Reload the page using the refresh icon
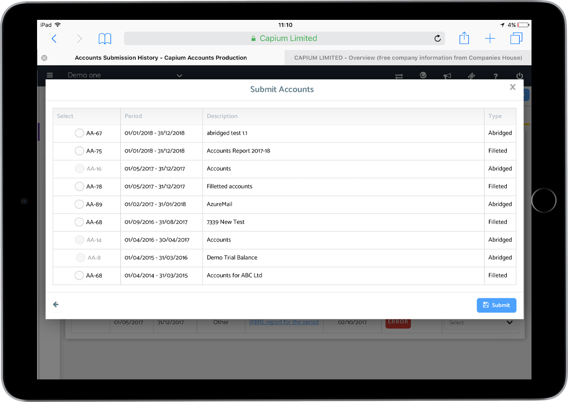This screenshot has width=568, height=402. click(438, 39)
